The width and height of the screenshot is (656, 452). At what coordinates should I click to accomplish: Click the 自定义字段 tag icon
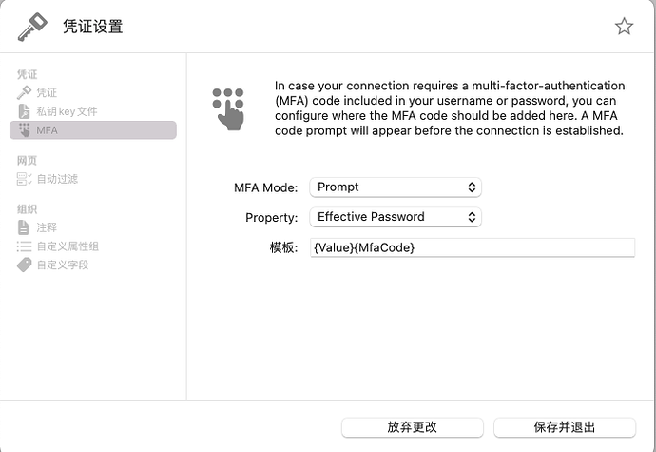25,265
